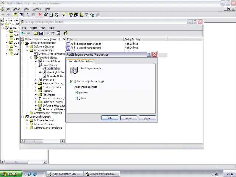The image size is (236, 177).
Task: Click the OK button
Action: [110, 118]
